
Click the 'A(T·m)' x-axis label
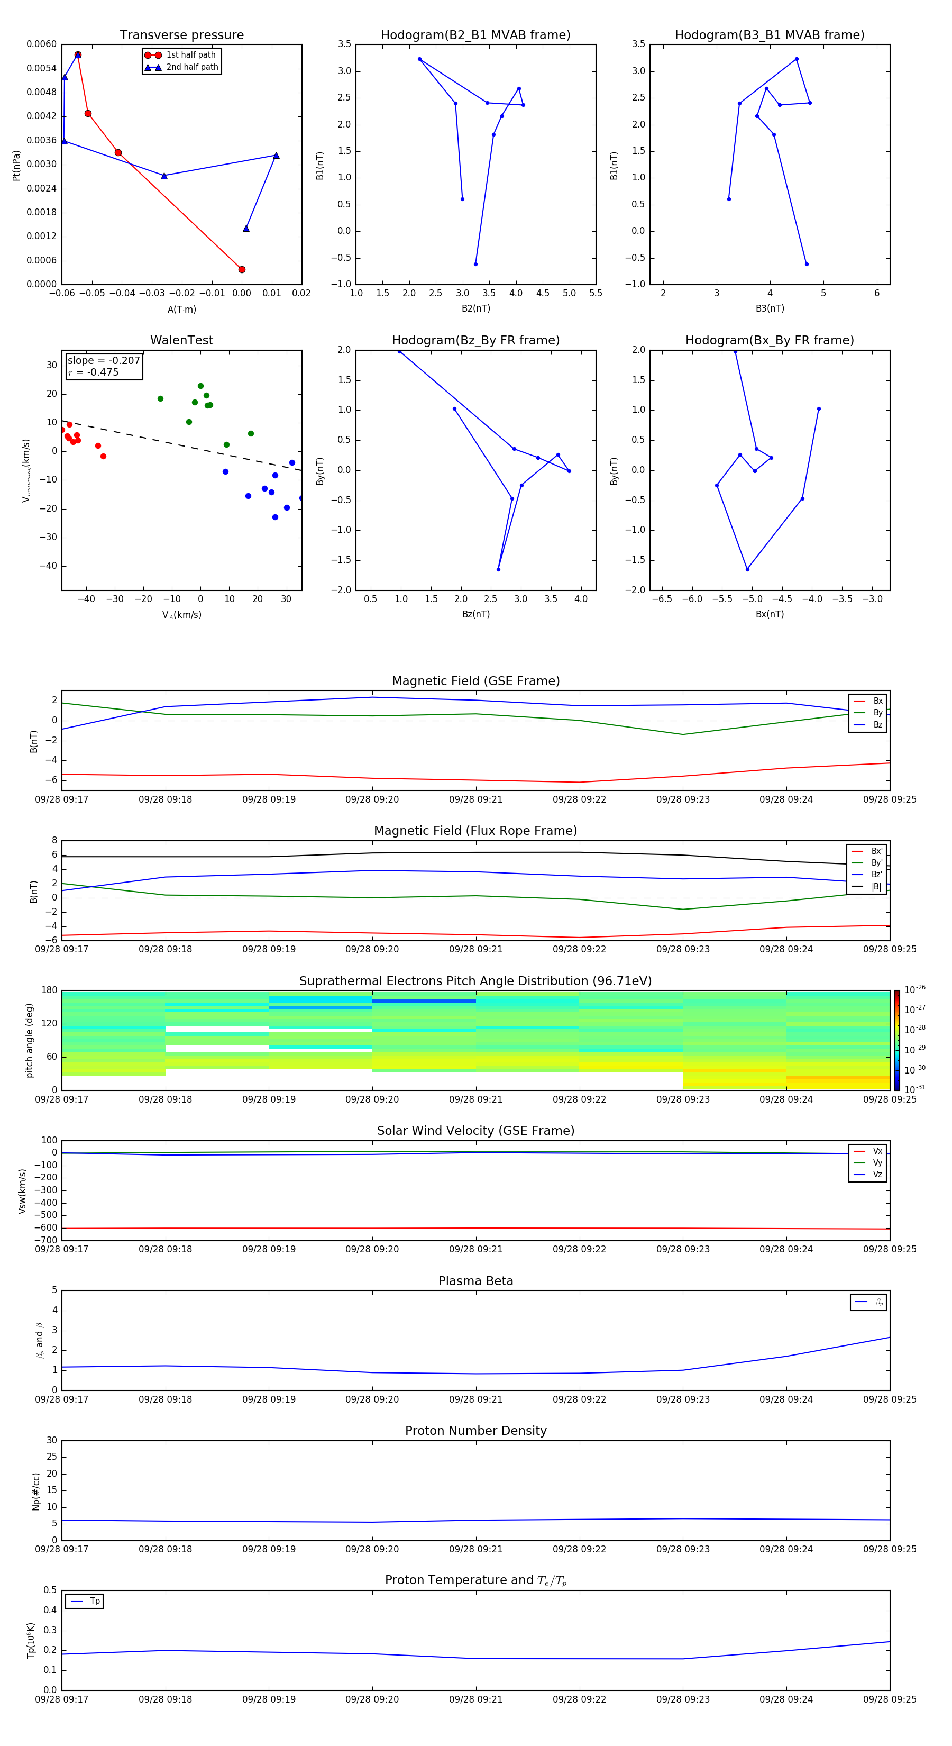(x=181, y=310)
